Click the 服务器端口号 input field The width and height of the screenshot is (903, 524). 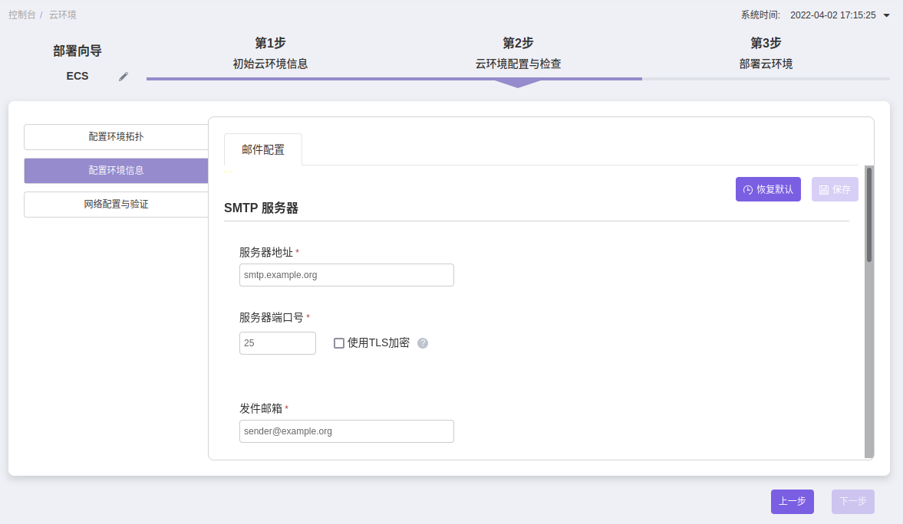(x=277, y=343)
